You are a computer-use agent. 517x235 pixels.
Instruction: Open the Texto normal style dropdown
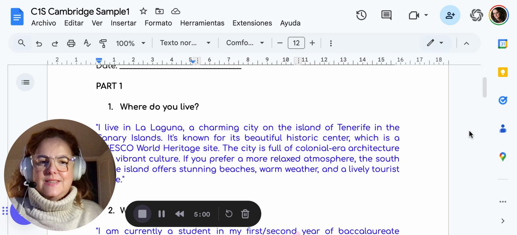(185, 43)
